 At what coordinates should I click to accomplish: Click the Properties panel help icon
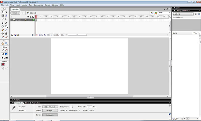coord(170,106)
